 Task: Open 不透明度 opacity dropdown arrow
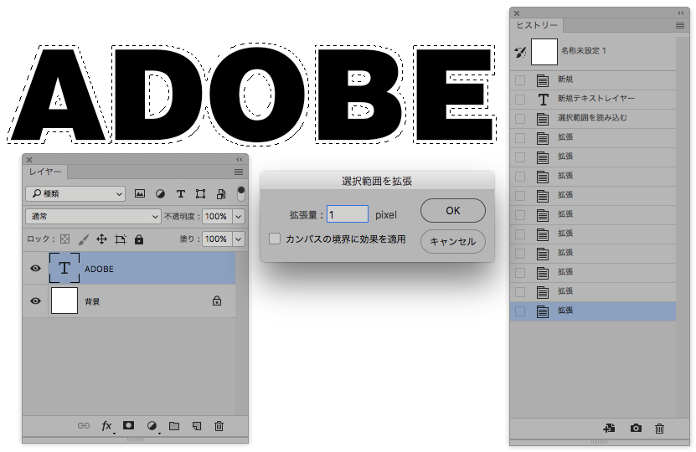click(239, 217)
